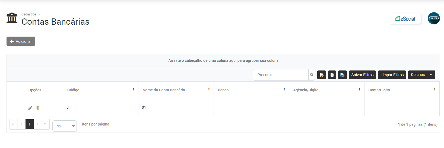Click the search magnifier icon
This screenshot has width=444, height=148.
click(x=312, y=75)
